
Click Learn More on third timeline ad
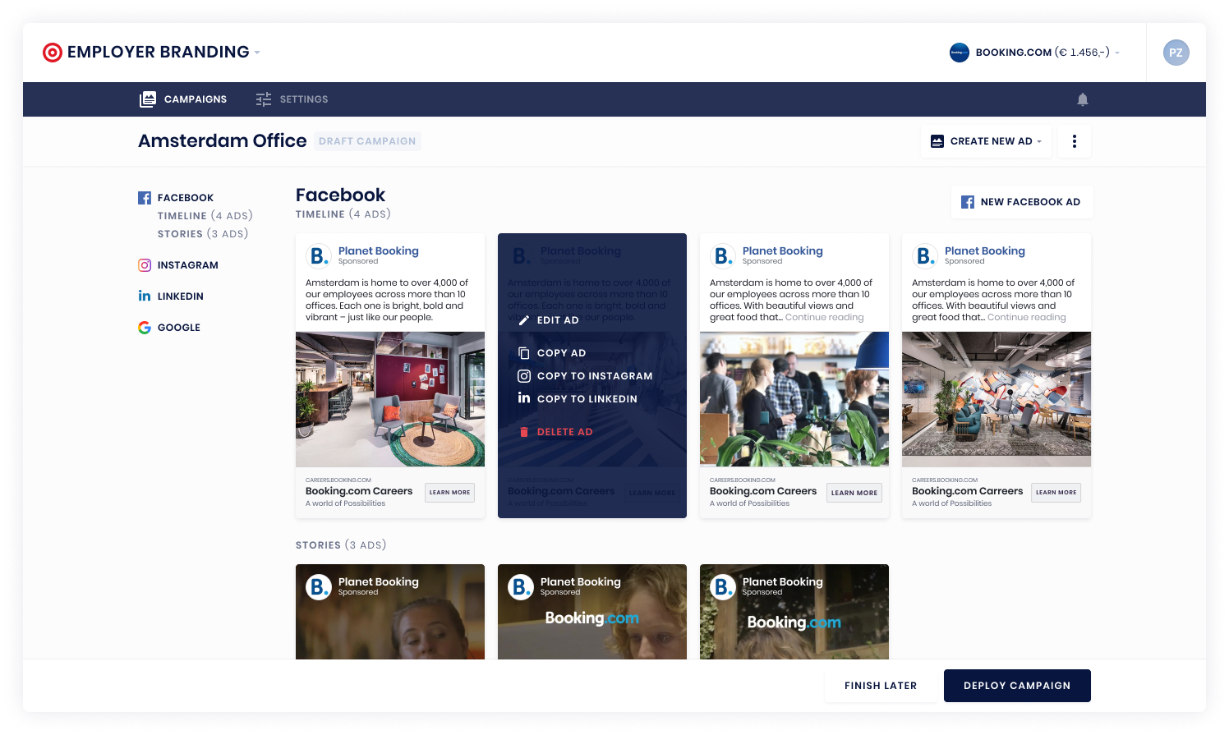click(x=854, y=493)
